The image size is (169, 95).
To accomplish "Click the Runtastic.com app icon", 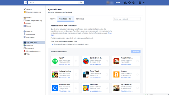I will pos(55,88).
